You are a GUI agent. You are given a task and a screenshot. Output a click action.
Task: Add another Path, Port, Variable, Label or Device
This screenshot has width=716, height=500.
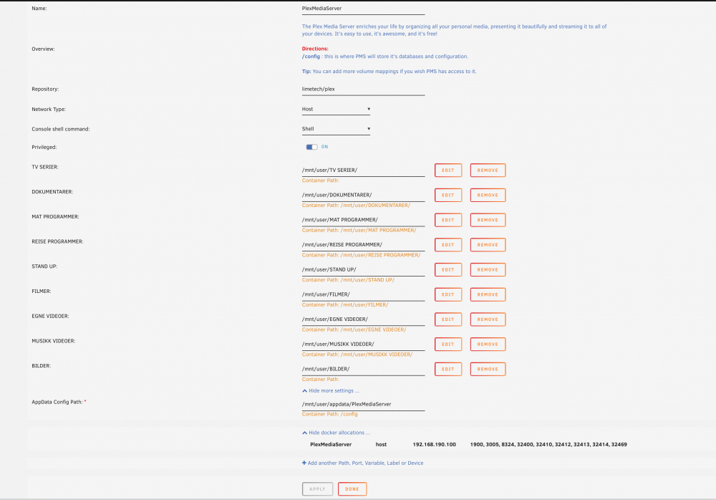point(362,463)
